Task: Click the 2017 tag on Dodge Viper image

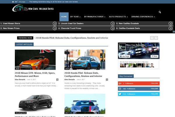Action: click(67, 113)
